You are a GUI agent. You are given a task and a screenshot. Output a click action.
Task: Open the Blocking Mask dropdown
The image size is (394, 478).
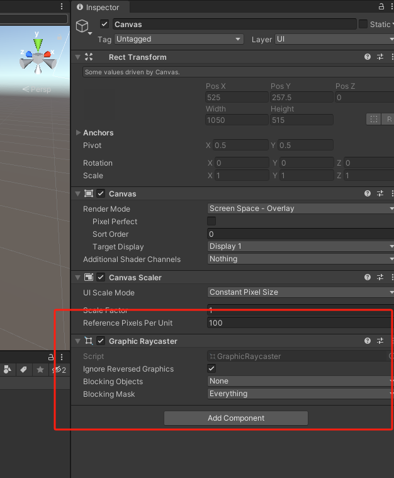300,394
